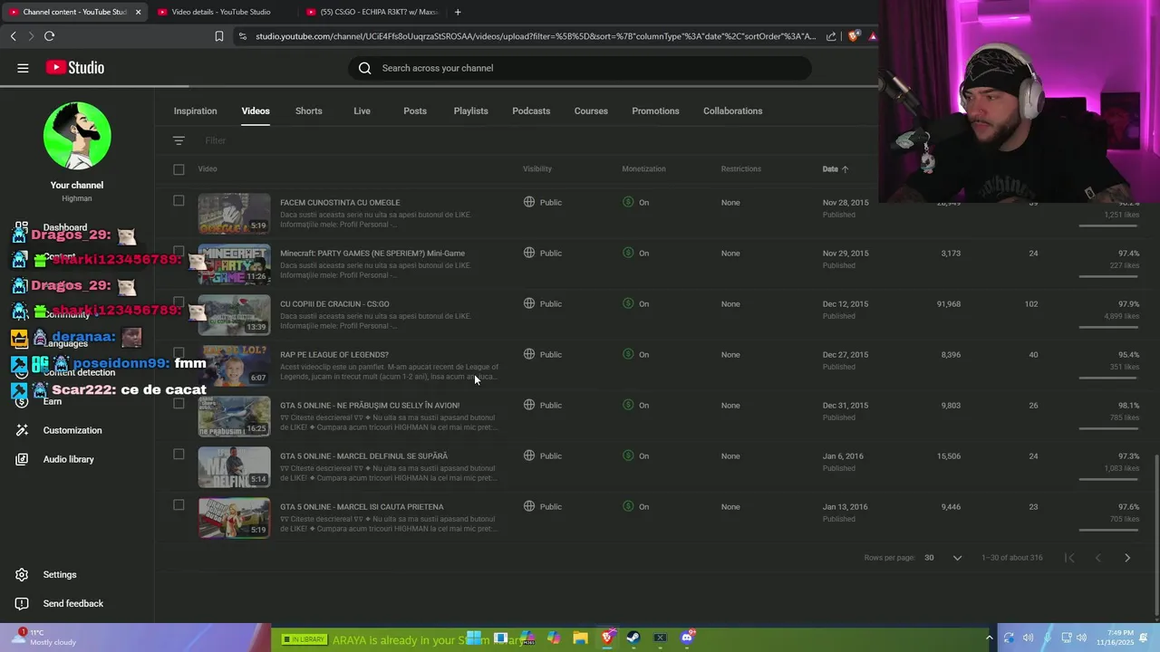Click the monetization icon for NE PRĂBUȘIM CU SELLY
The image size is (1160, 652).
point(628,405)
